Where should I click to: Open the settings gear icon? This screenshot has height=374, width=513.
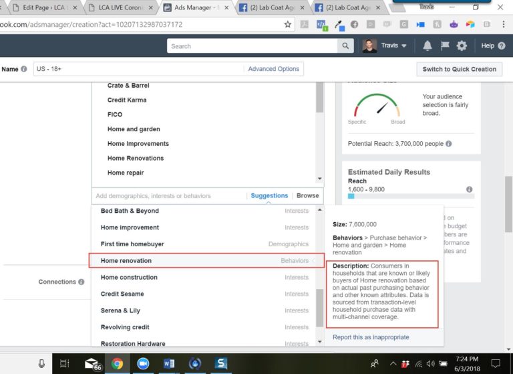tap(462, 45)
